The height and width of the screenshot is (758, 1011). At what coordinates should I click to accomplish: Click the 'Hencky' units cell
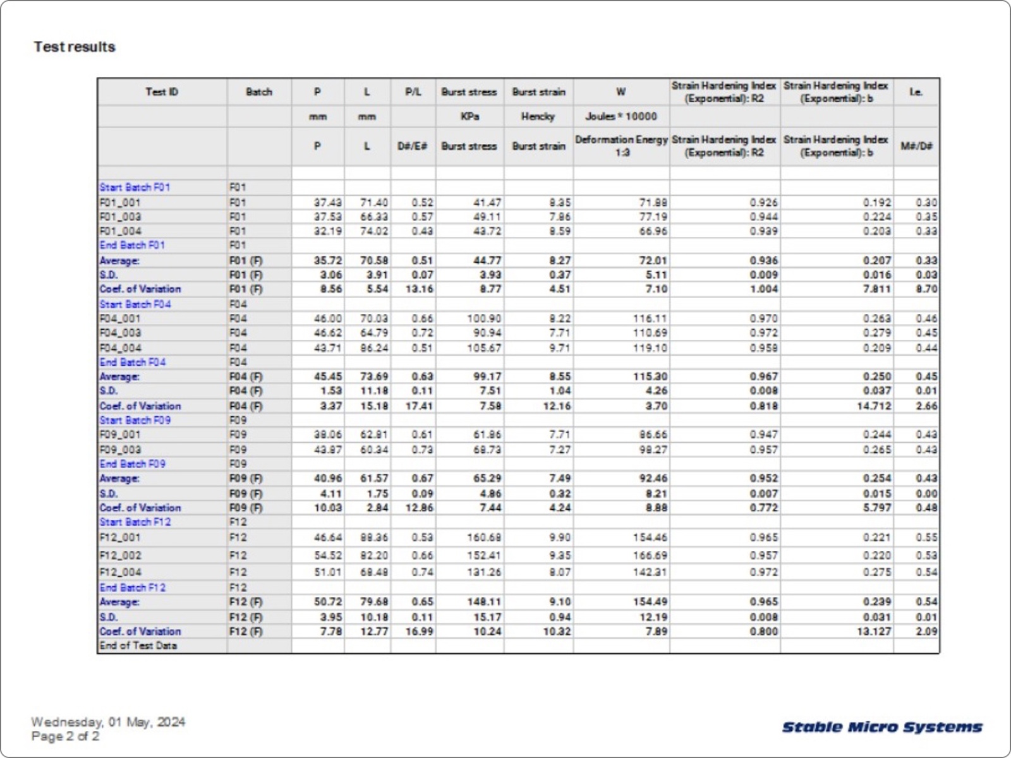[538, 116]
